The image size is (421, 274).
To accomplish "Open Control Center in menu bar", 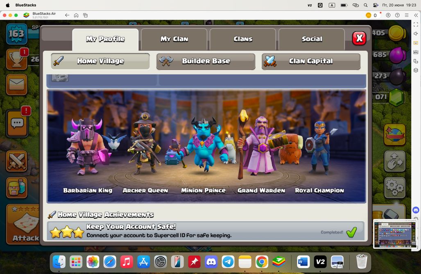I will tap(376, 5).
